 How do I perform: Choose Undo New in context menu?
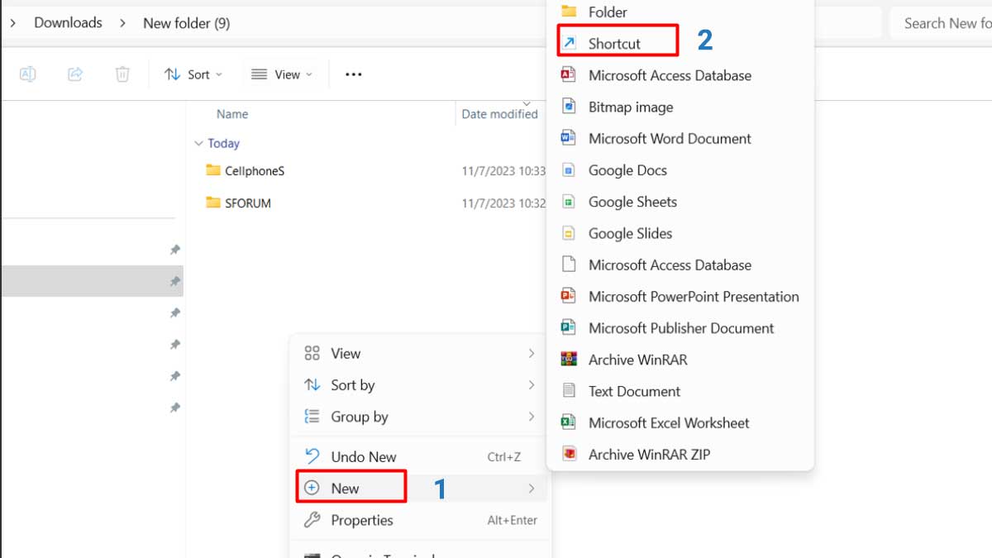click(x=420, y=457)
